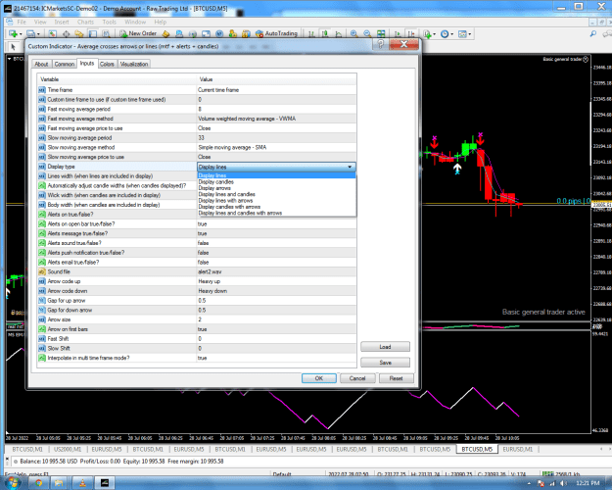Switch to the About tab
The height and width of the screenshot is (490, 612).
tap(41, 64)
